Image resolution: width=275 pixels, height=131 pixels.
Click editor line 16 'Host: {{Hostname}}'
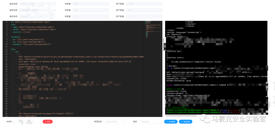(x=28, y=59)
